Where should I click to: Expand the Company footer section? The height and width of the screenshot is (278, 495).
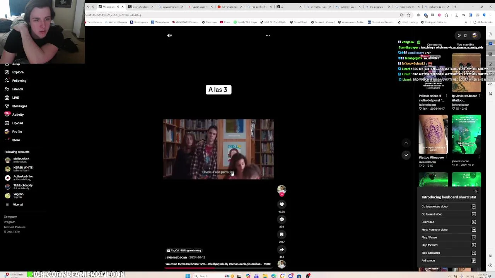[10, 217]
